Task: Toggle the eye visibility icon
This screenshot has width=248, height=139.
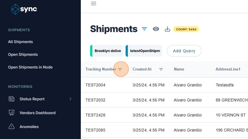Action: pyautogui.click(x=156, y=29)
